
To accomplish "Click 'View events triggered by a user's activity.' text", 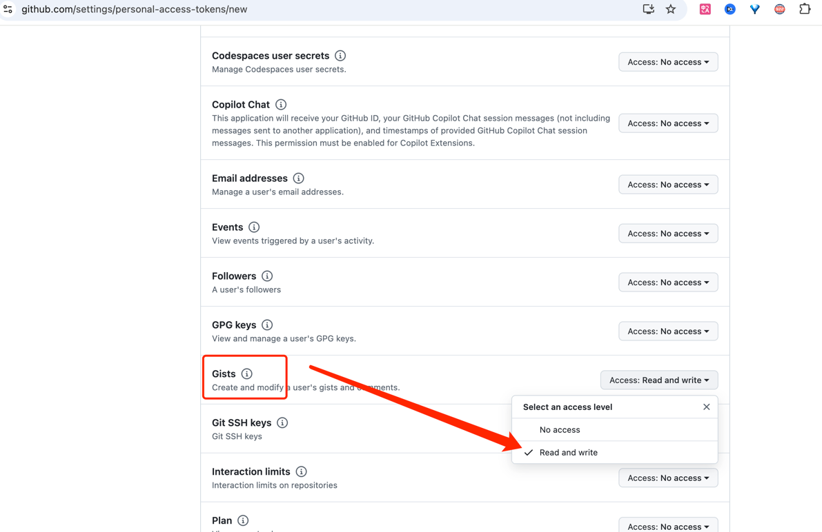I will pos(293,241).
